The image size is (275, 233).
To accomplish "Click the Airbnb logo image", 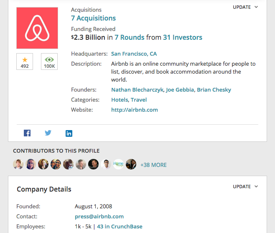I will click(37, 28).
